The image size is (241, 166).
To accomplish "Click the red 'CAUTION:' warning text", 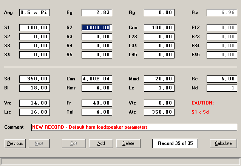I will pos(202,103).
